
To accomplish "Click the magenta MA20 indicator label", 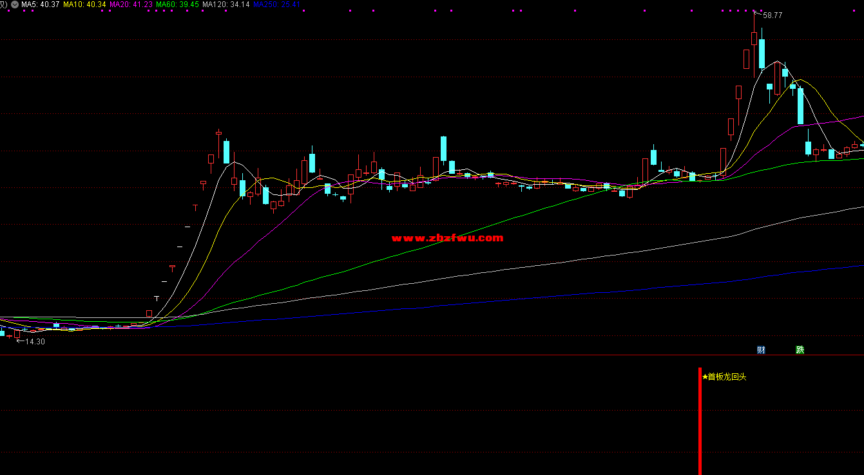I will pyautogui.click(x=131, y=5).
